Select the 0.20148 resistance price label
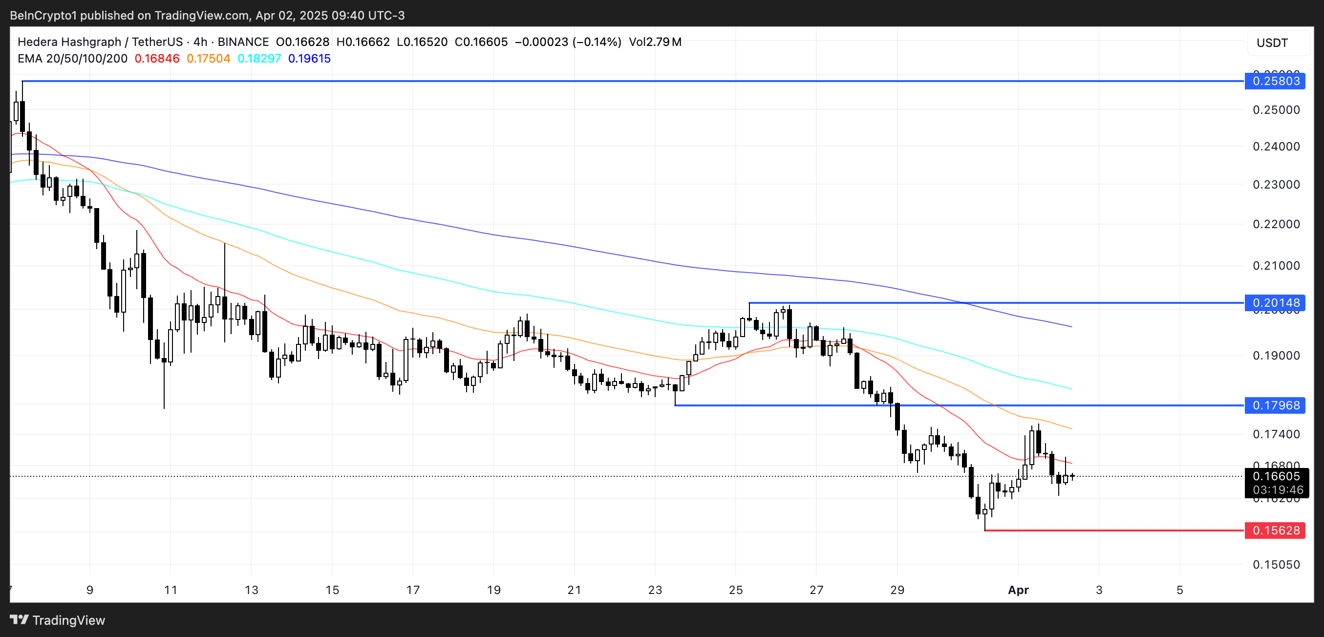The image size is (1324, 637). [1275, 302]
